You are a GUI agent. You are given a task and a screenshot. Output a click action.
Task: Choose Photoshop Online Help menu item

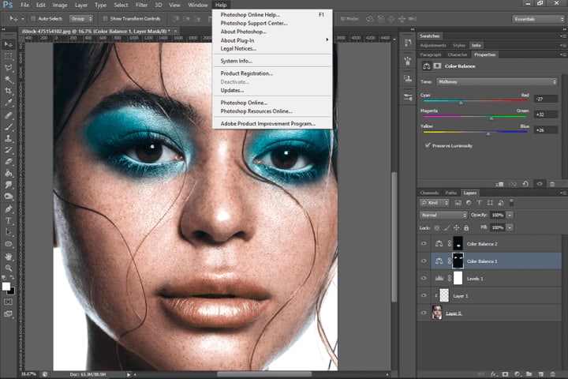[x=272, y=15]
